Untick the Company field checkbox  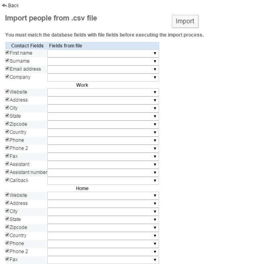click(7, 77)
